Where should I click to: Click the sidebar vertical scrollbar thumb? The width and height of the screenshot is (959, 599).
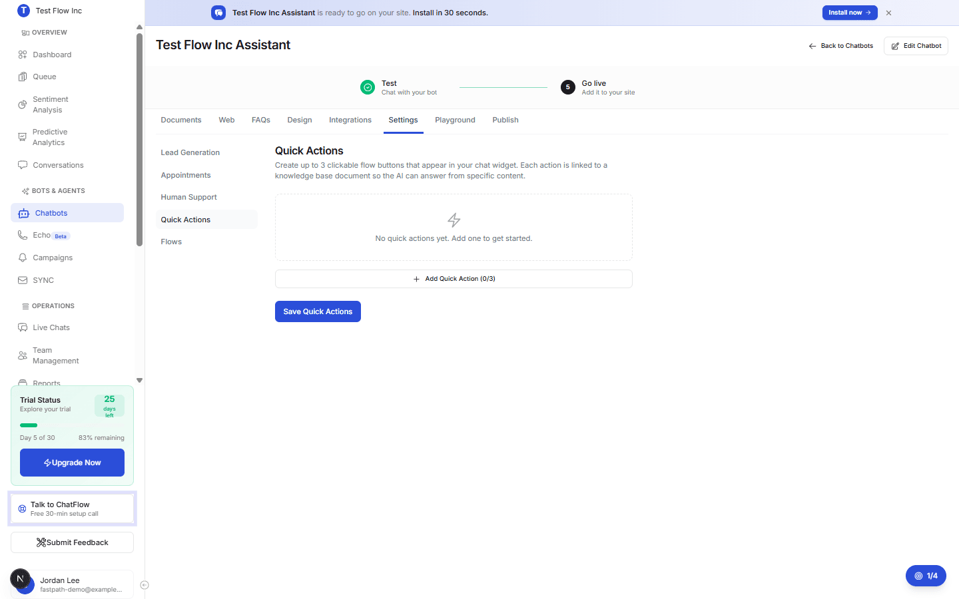pos(139,140)
